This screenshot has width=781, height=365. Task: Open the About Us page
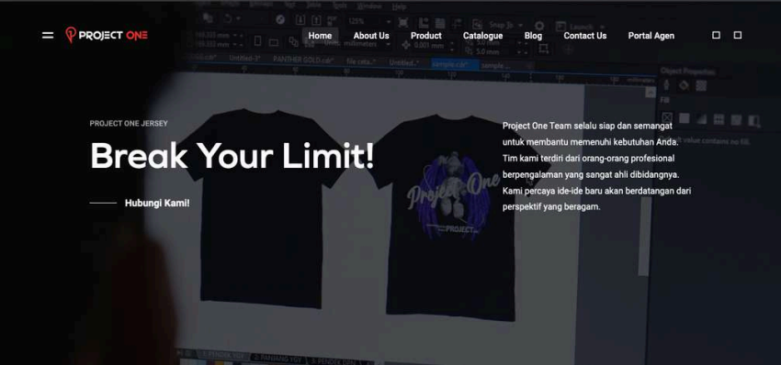coord(371,36)
